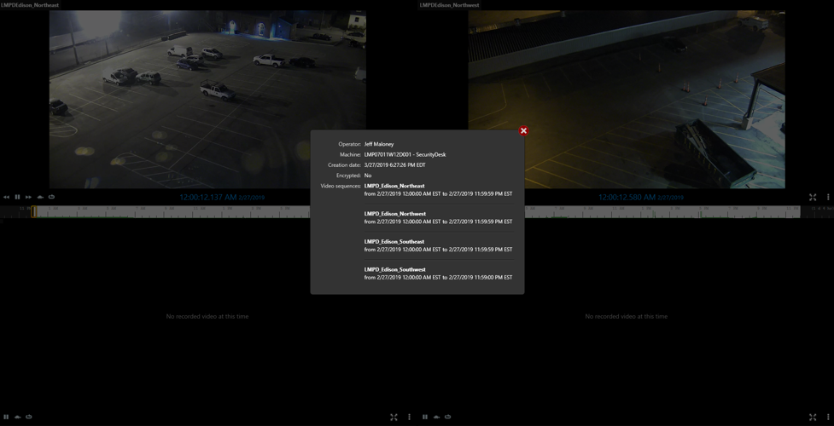Maximize the bottom-right video tile

coord(813,417)
